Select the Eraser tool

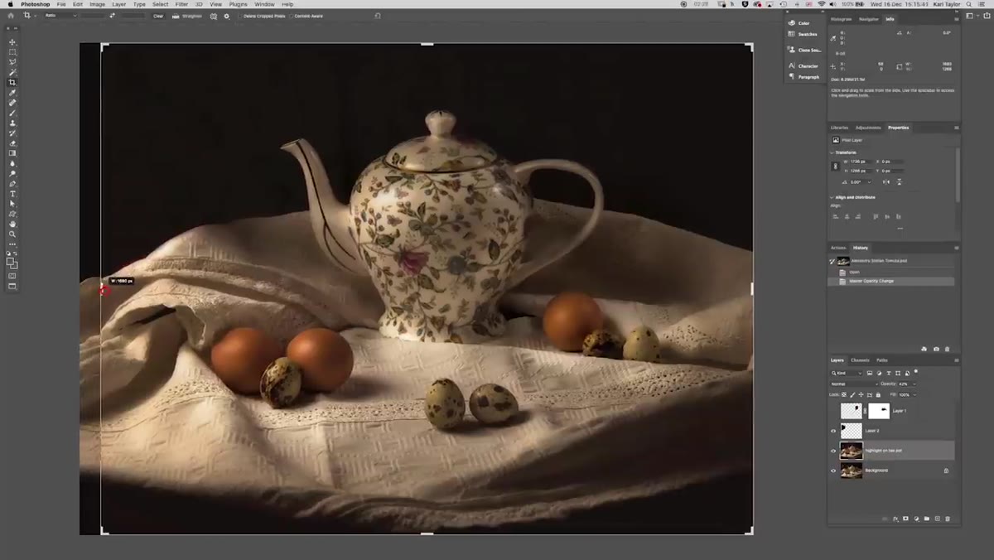click(x=12, y=143)
